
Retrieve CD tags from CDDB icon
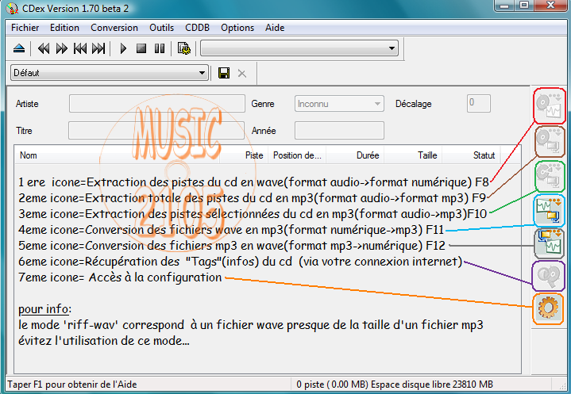pos(549,276)
